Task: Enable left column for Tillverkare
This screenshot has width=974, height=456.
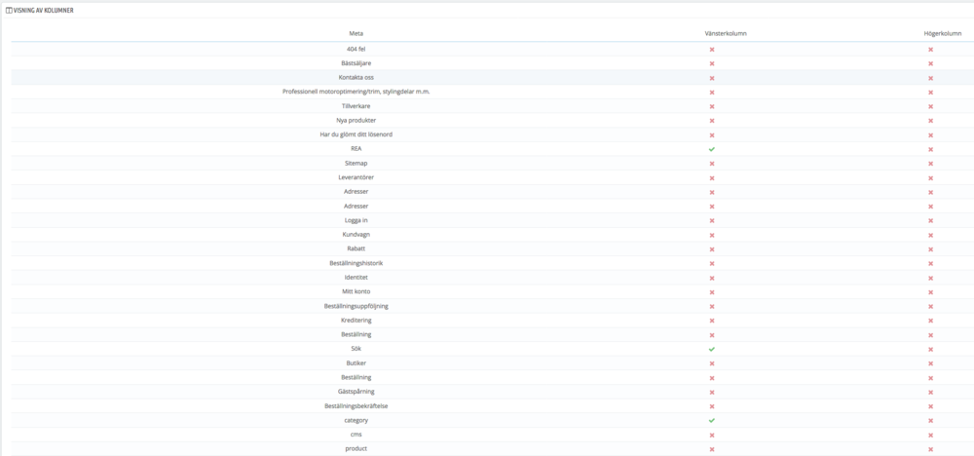Action: point(712,107)
